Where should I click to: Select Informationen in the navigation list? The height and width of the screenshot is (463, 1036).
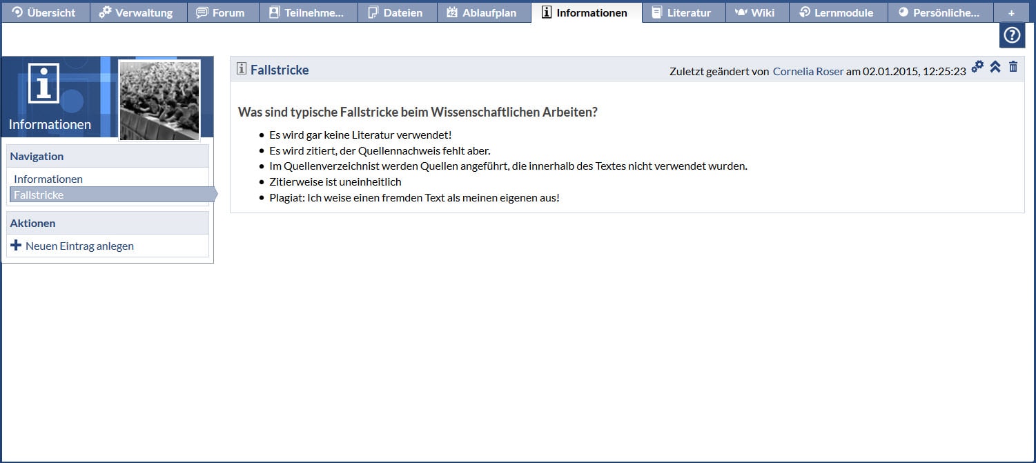click(48, 179)
